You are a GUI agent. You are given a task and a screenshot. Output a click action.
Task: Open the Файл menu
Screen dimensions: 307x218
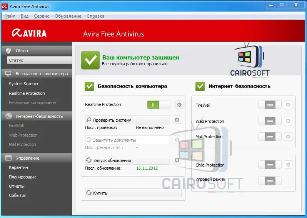[10, 16]
